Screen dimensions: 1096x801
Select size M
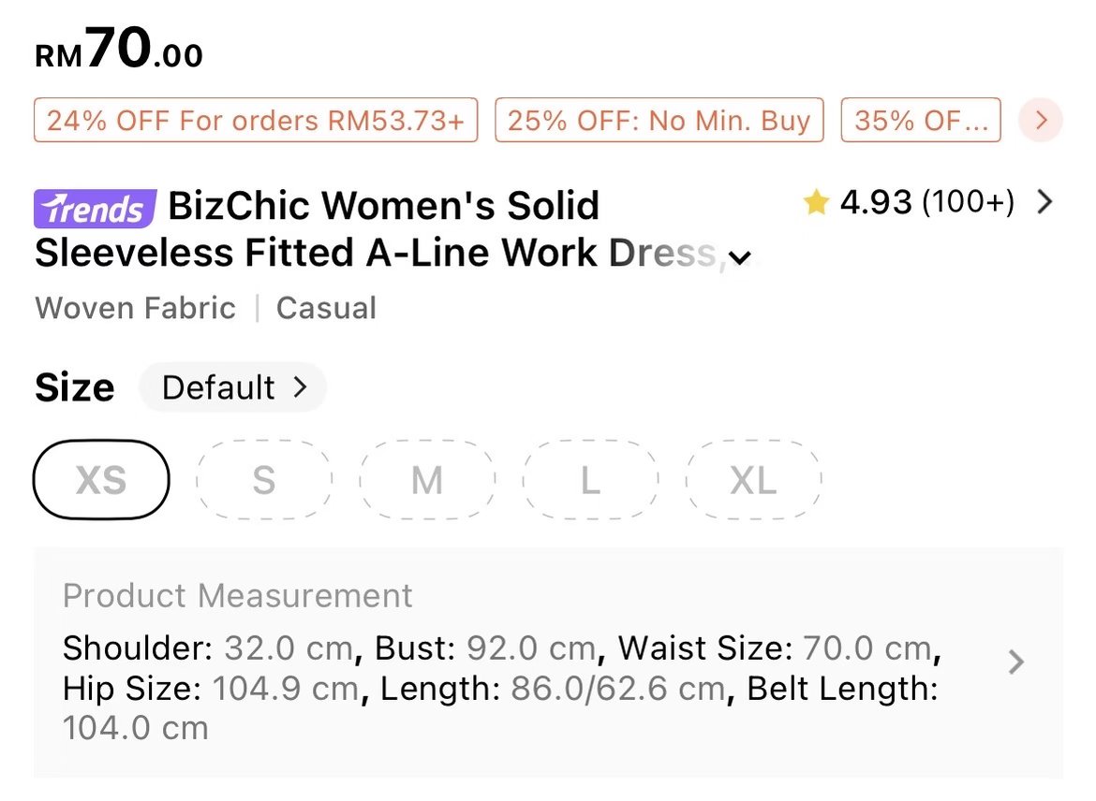(x=427, y=480)
